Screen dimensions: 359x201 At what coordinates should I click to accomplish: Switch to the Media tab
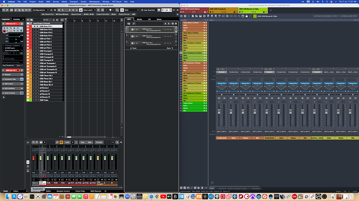(140, 19)
